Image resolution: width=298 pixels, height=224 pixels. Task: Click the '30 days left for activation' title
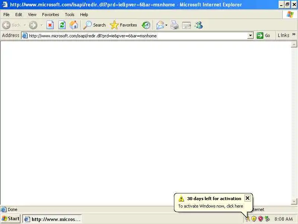click(214, 199)
